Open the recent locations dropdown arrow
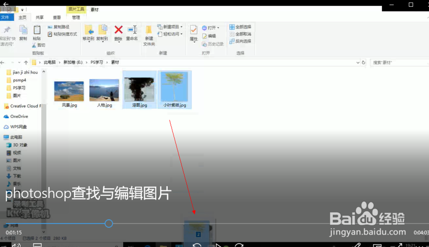The image size is (429, 247). pos(19,62)
